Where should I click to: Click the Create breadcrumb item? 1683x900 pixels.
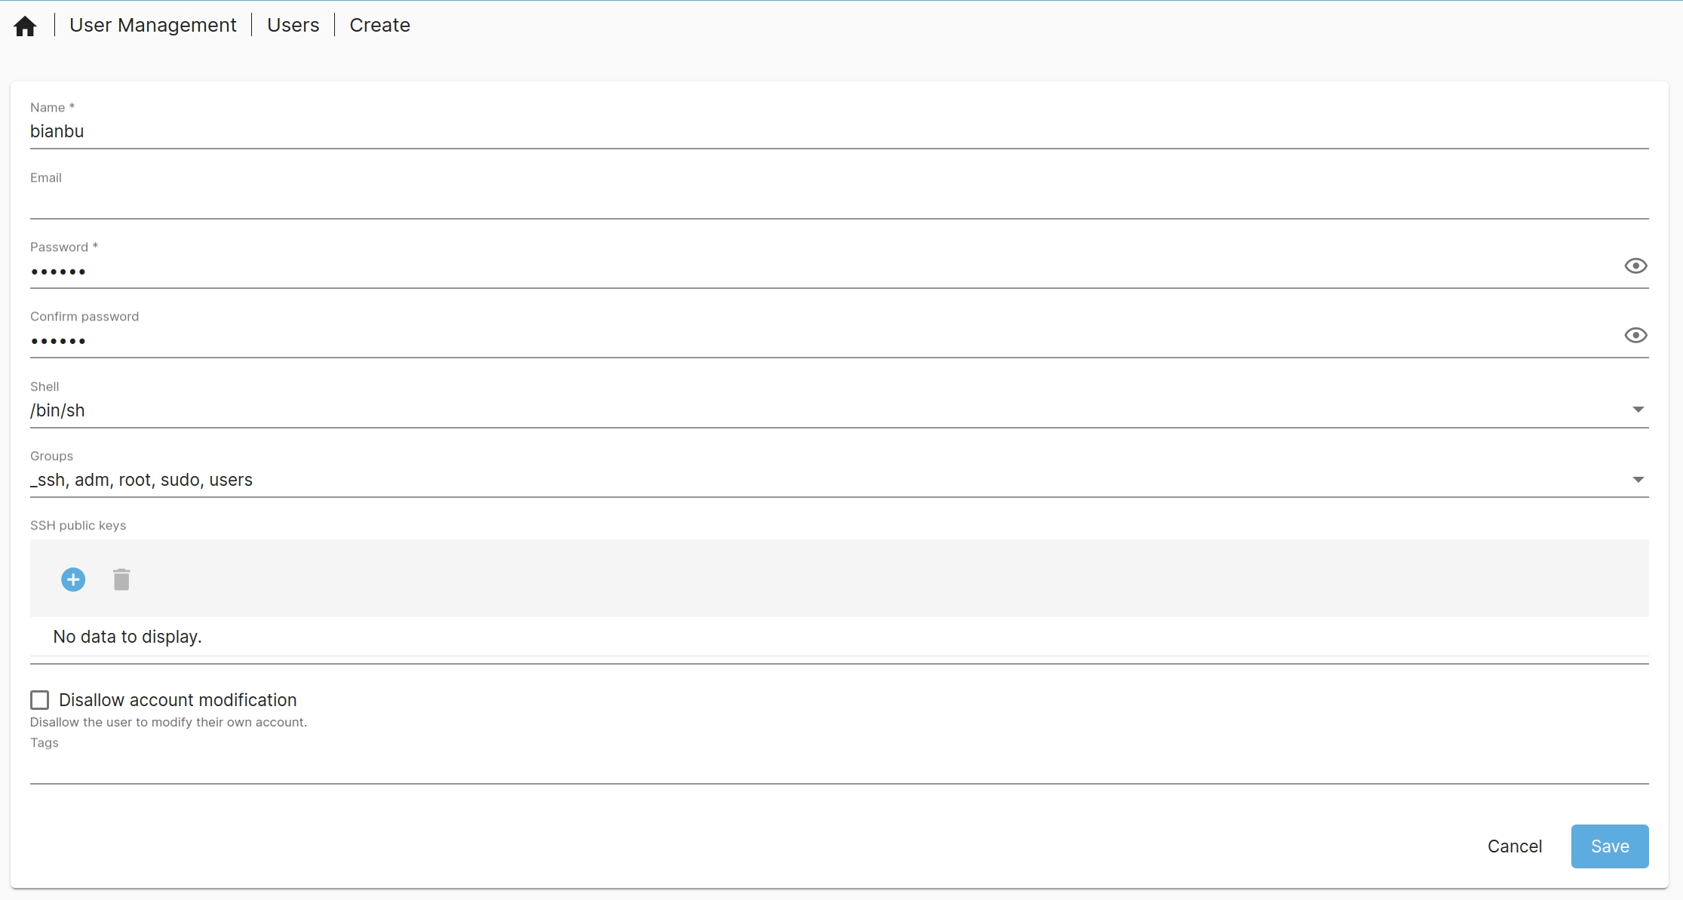click(379, 25)
